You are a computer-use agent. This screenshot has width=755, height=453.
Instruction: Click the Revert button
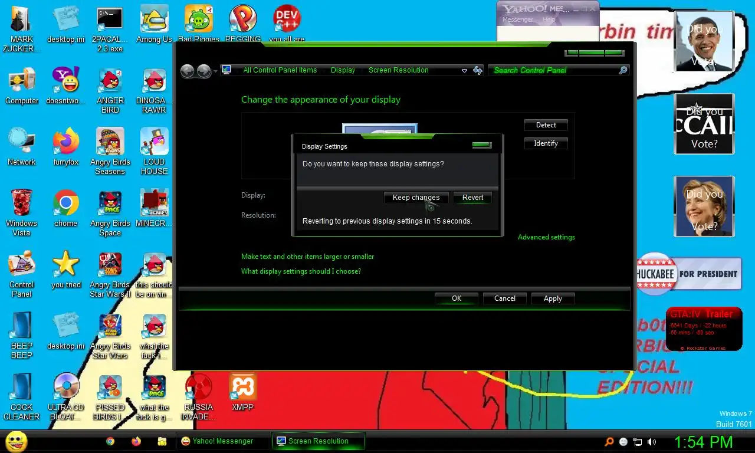(x=472, y=198)
